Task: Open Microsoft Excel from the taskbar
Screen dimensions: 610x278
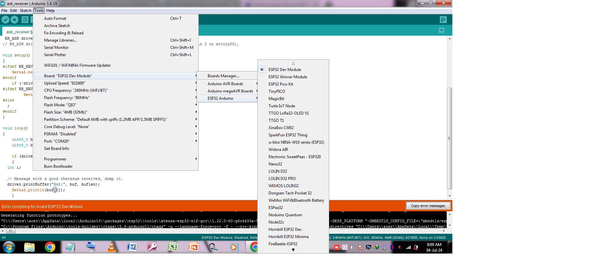Action: (173, 247)
